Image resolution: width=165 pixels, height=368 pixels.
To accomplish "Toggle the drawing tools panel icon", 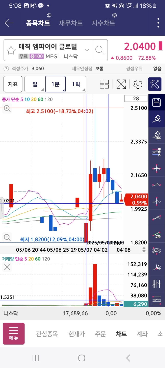I will tap(155, 84).
